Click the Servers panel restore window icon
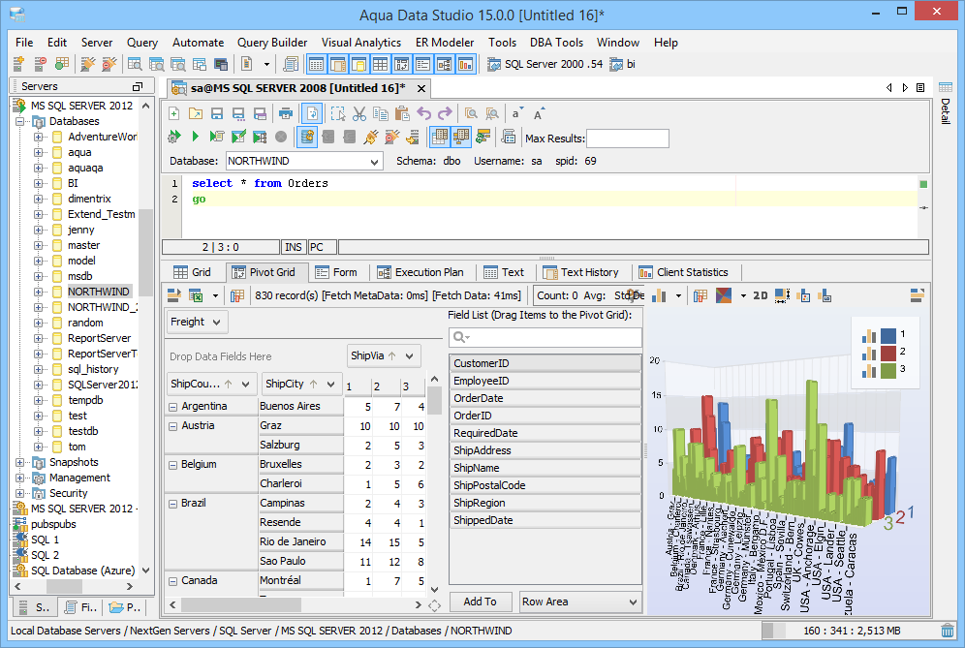This screenshot has height=648, width=965. click(138, 87)
